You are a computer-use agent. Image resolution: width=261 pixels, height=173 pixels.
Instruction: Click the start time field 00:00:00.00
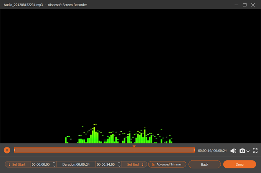point(41,164)
